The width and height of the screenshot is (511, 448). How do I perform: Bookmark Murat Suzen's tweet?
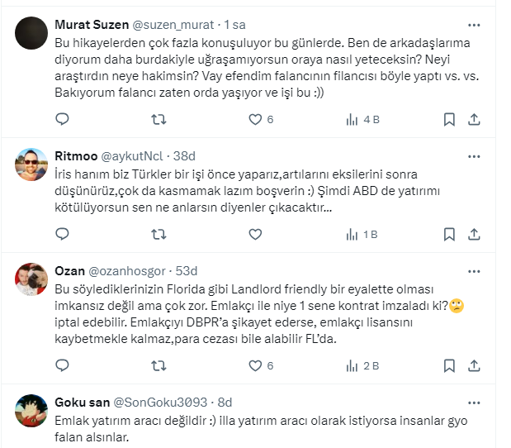pyautogui.click(x=449, y=119)
